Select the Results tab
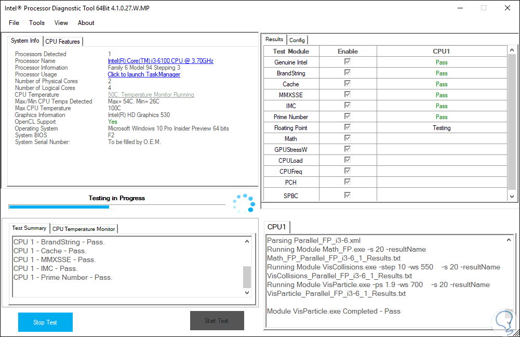Image resolution: width=520 pixels, height=337 pixels. pos(274,39)
